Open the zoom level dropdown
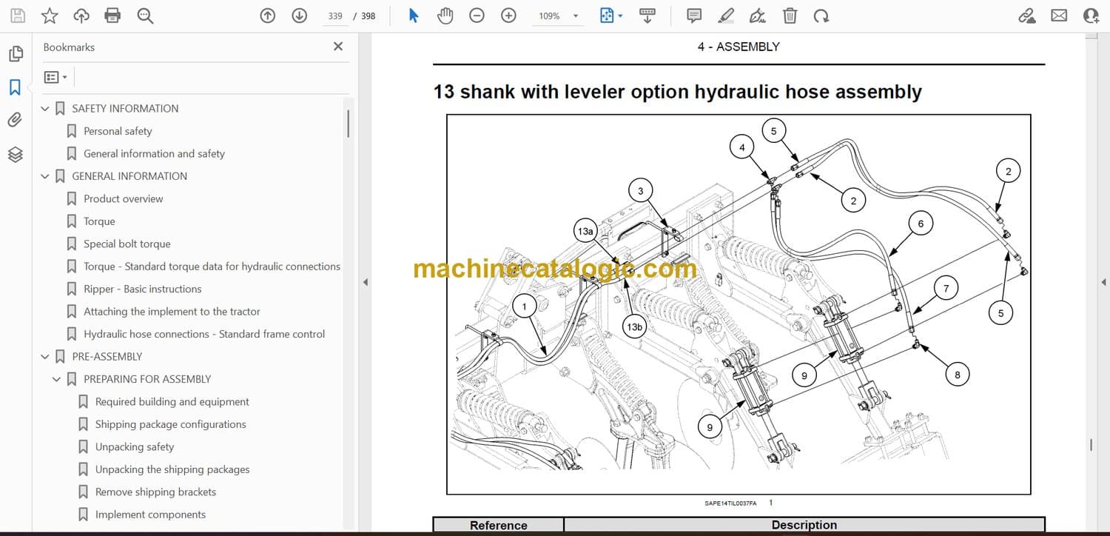Viewport: 1110px width, 536px height. [576, 16]
